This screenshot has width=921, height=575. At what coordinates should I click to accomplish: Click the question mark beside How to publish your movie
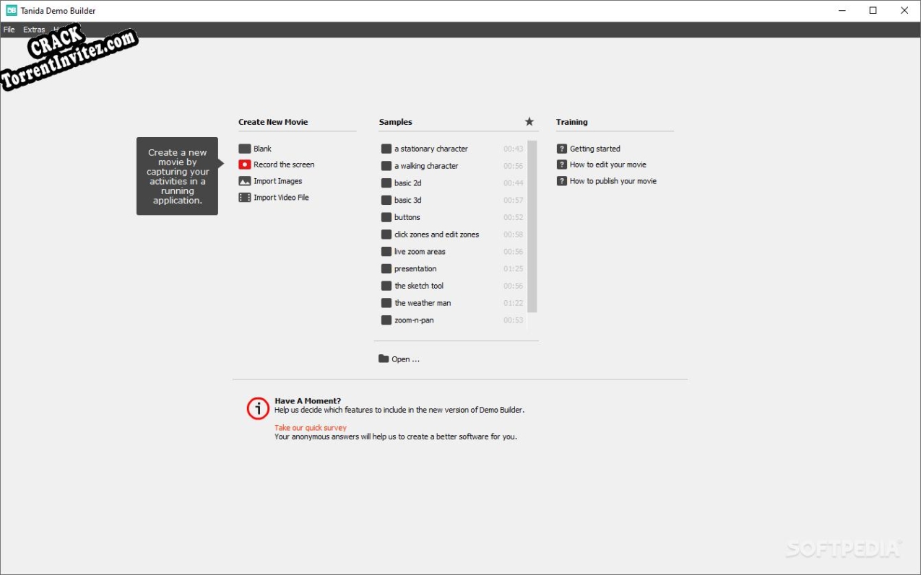click(562, 181)
